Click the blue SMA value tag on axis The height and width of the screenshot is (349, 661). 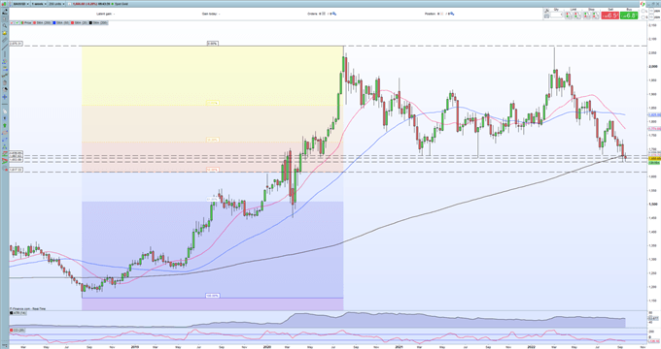[654, 114]
